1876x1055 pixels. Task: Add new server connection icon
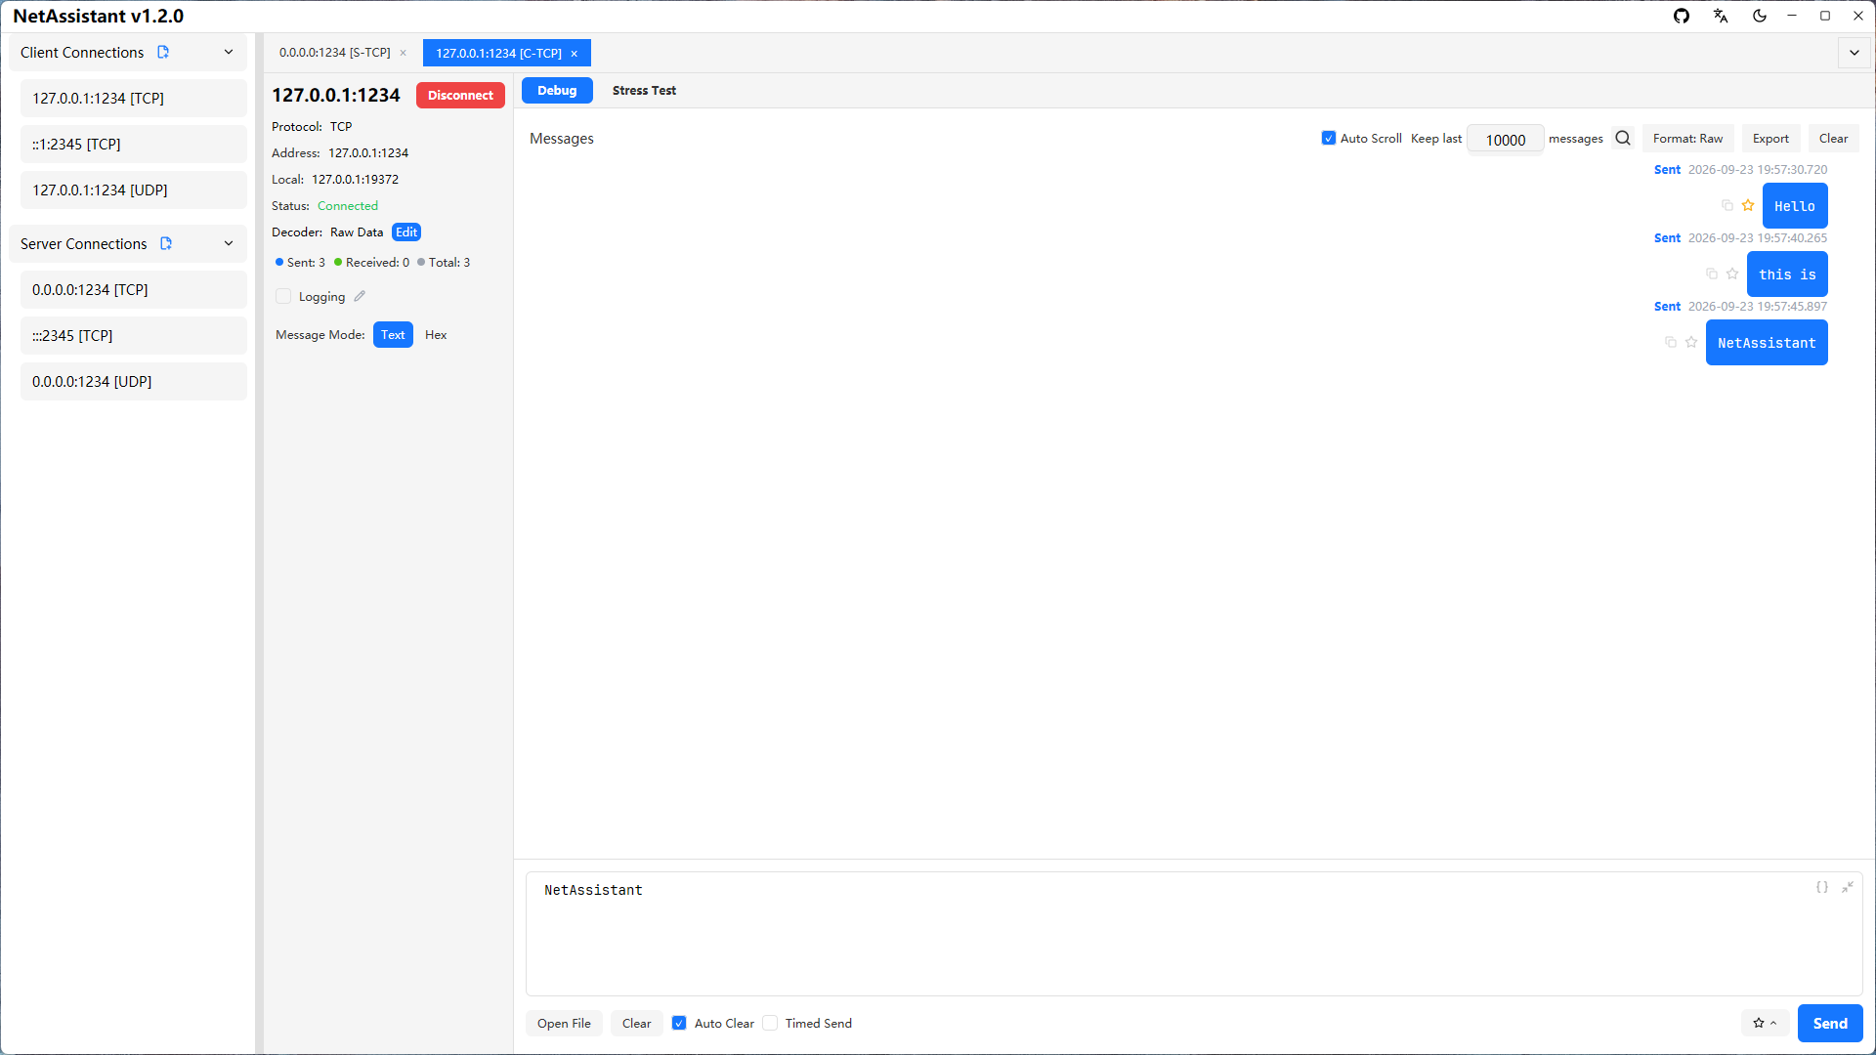[x=166, y=243]
